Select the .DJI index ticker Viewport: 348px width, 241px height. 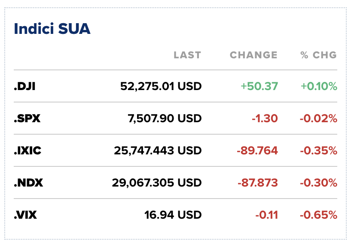point(24,86)
